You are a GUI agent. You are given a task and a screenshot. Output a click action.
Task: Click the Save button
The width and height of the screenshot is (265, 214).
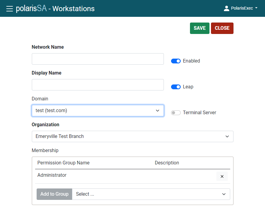200,28
